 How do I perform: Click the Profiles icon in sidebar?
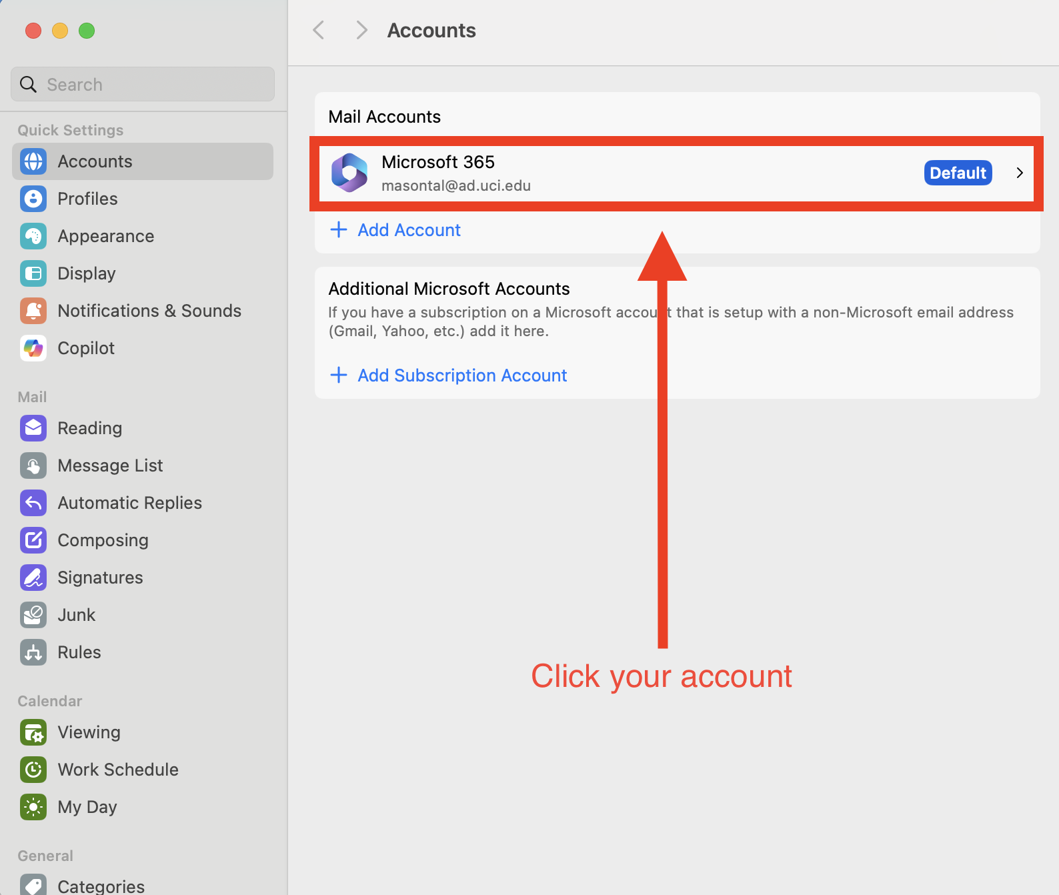click(x=33, y=199)
